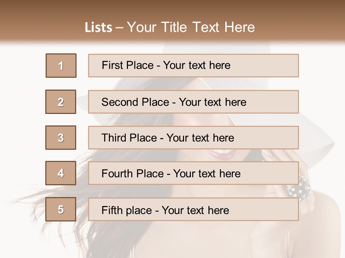This screenshot has height=258, width=345.
Task: Click the number 3 square
Action: [61, 138]
